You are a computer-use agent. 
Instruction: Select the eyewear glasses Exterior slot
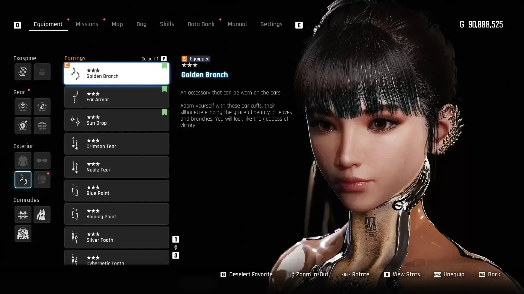point(42,161)
